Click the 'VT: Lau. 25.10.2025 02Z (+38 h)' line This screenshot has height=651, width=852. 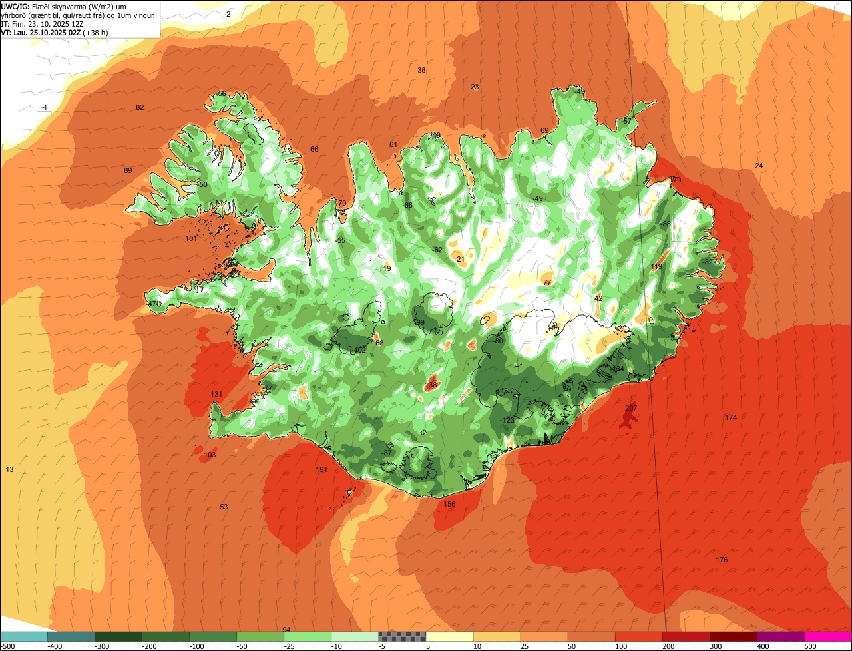[x=55, y=32]
